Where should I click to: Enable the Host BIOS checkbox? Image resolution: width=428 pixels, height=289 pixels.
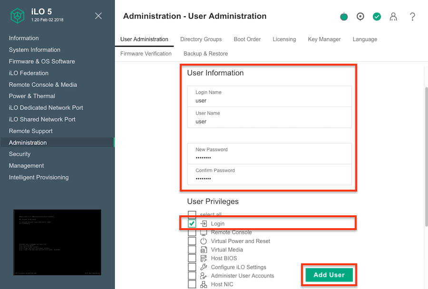click(x=192, y=259)
